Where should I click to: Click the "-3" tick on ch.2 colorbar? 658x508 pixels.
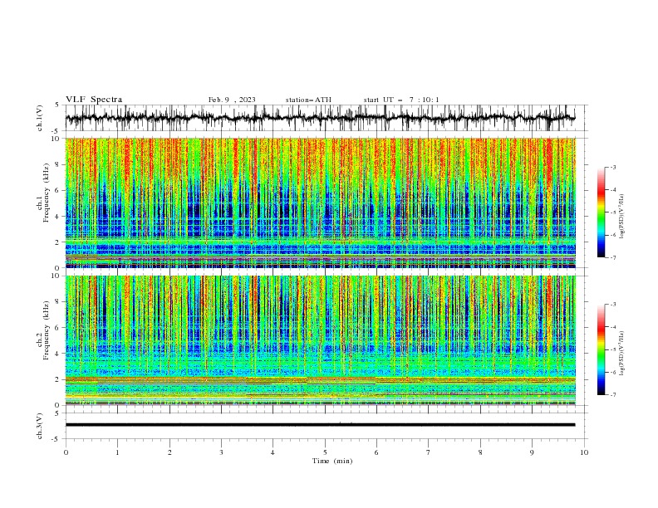pos(612,305)
